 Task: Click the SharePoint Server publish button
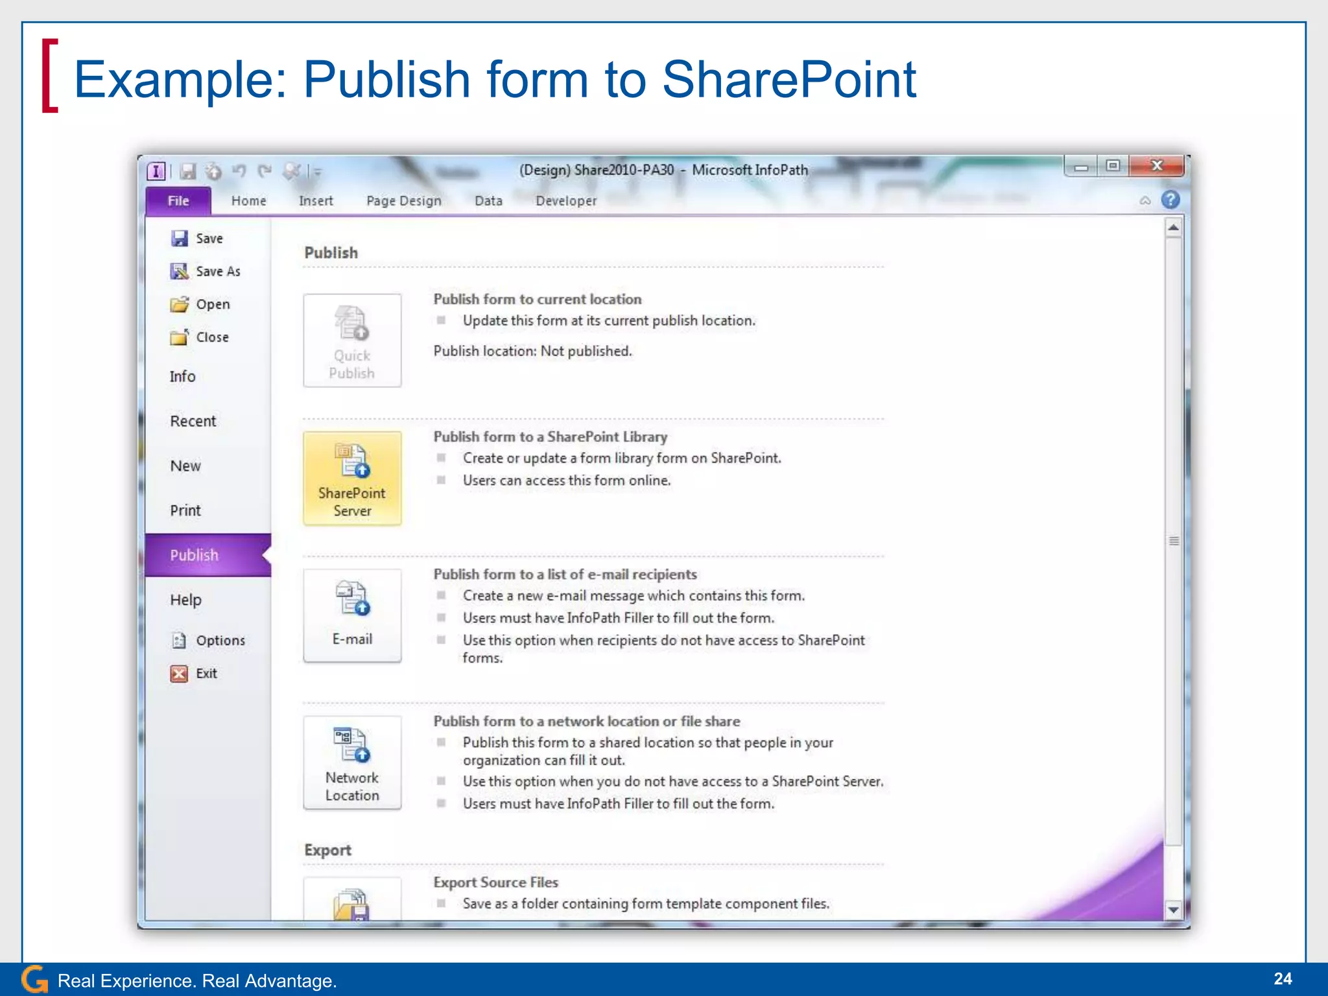point(352,479)
